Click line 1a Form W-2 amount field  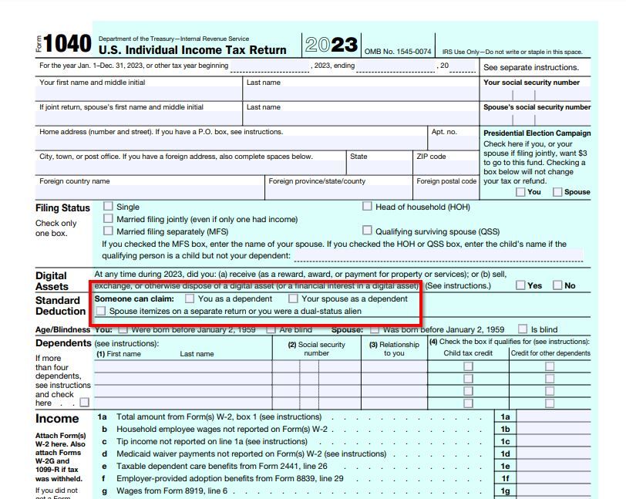(554, 416)
